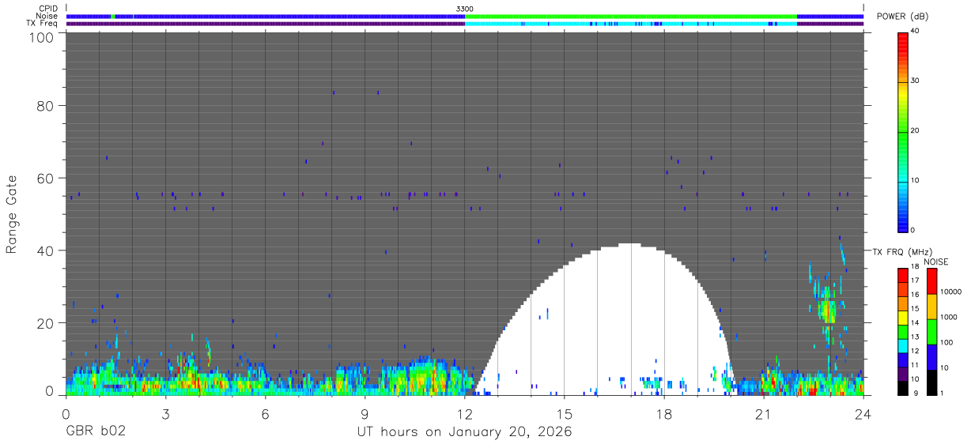Image resolution: width=971 pixels, height=448 pixels.
Task: Click the 11 tick on the TX FRQ legend
Action: pos(915,365)
